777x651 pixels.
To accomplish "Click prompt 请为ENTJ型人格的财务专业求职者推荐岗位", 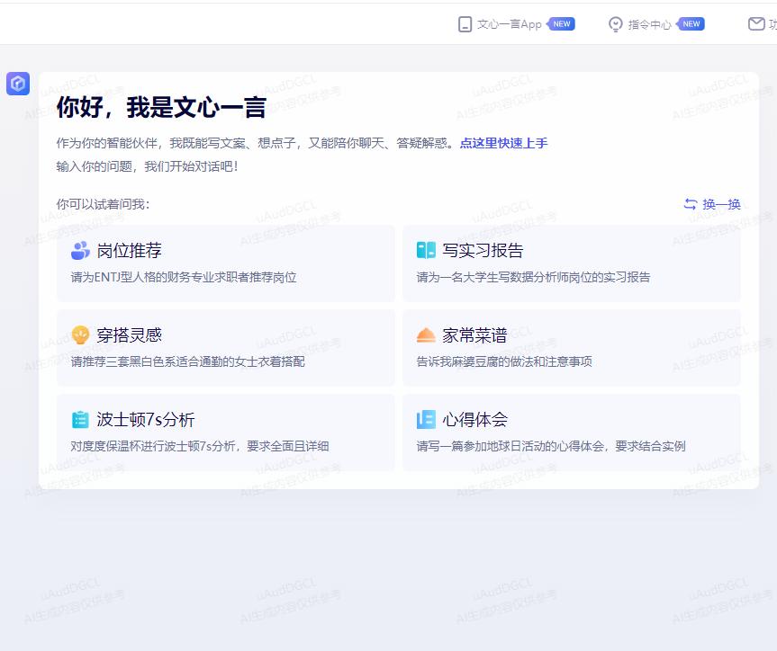I will [184, 277].
